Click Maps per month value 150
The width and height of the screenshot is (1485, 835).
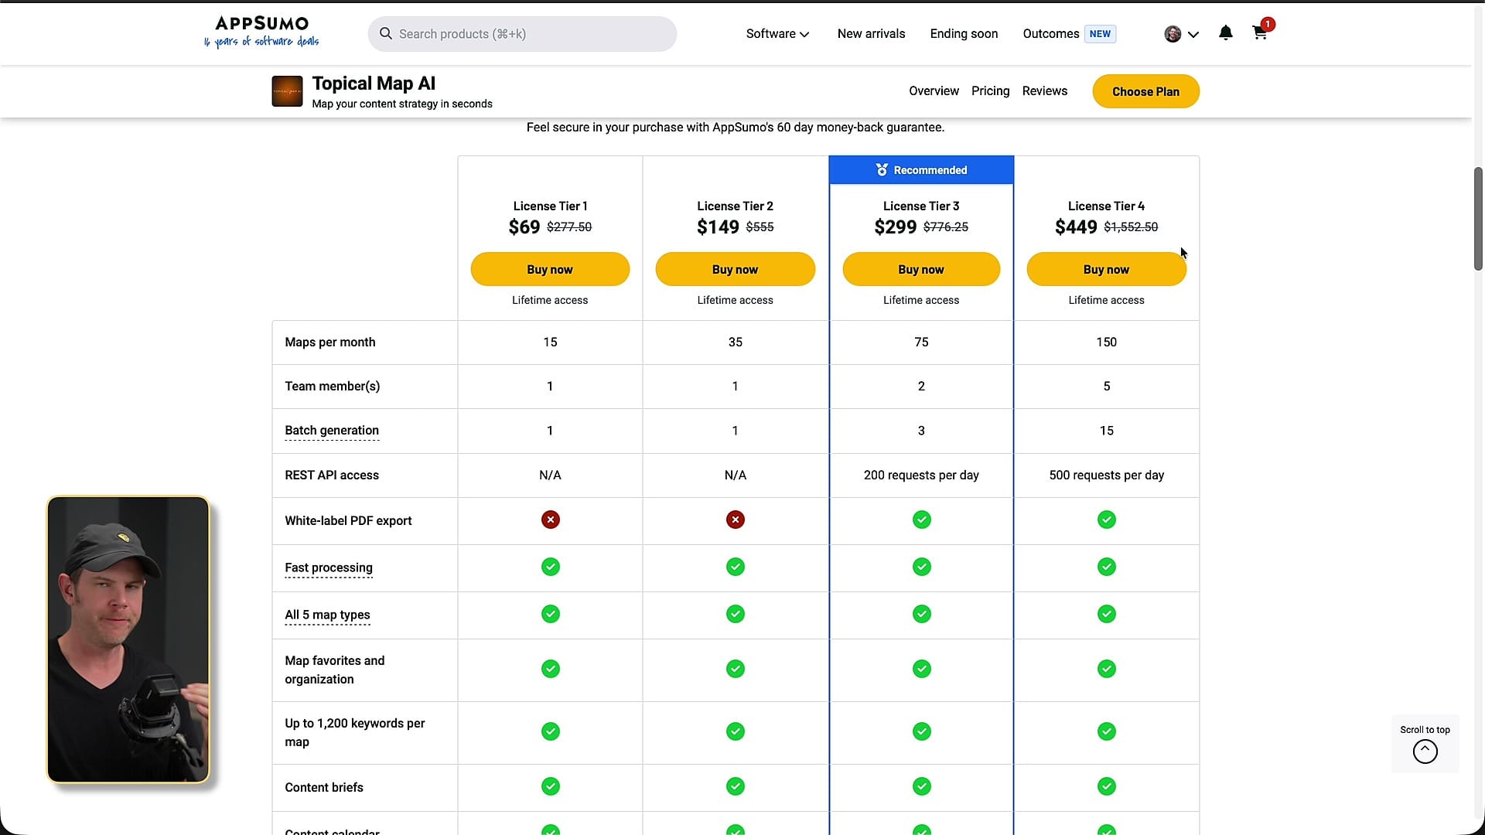[1106, 342]
